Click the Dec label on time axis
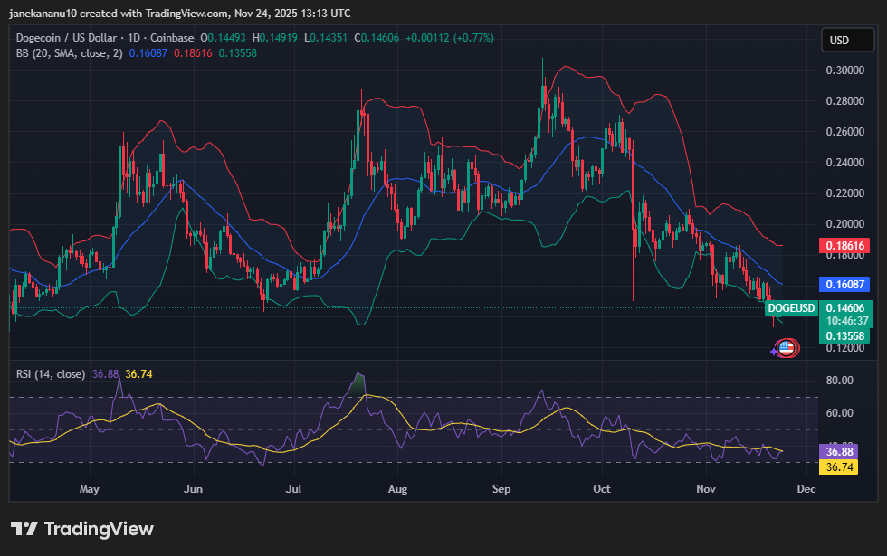Screen dimensions: 887x556 (x=806, y=489)
